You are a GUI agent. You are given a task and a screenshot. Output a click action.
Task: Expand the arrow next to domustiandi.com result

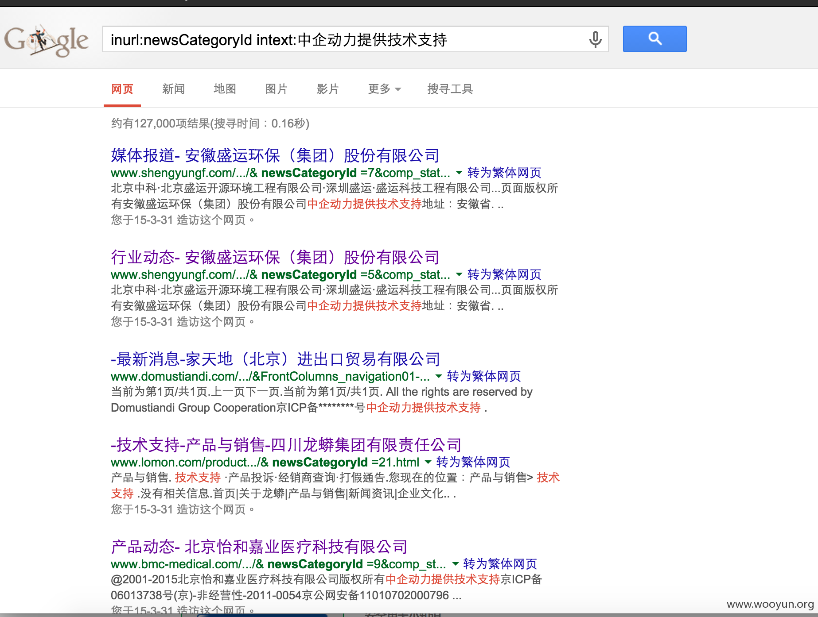[438, 377]
